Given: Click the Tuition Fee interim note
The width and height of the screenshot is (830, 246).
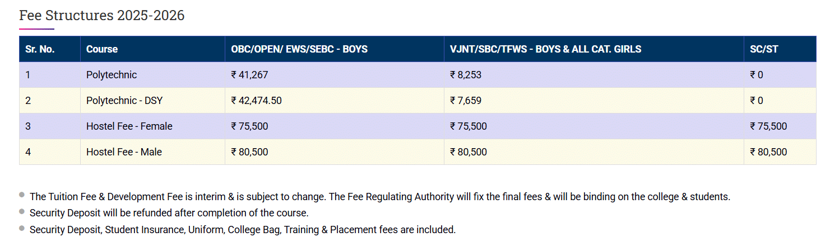Looking at the screenshot, I should click(380, 197).
